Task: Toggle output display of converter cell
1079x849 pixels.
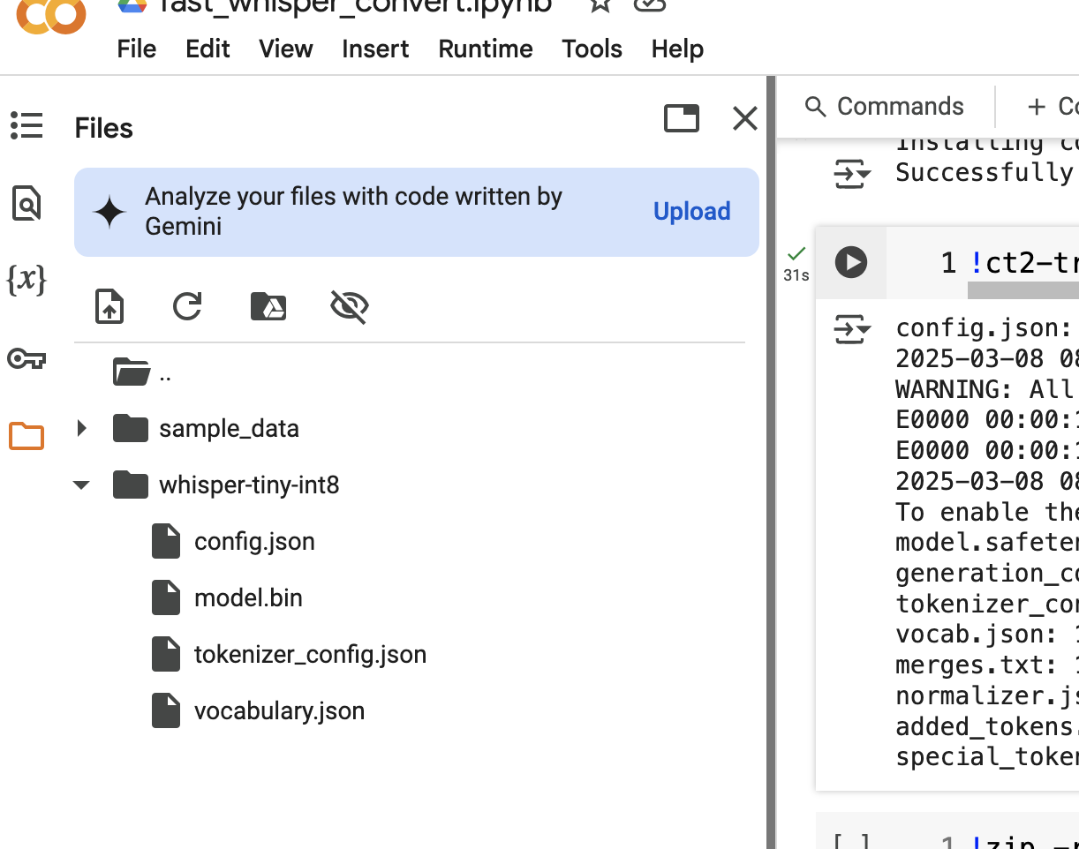Action: click(x=852, y=330)
